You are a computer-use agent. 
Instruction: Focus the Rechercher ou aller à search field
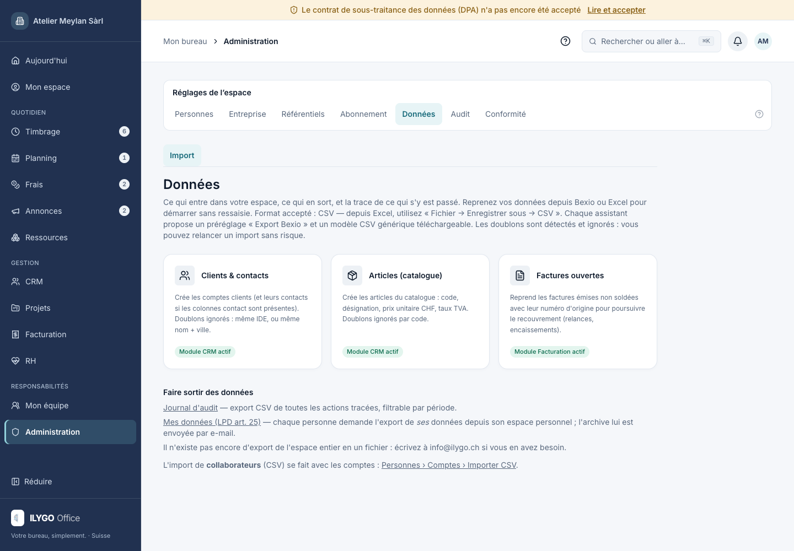651,41
